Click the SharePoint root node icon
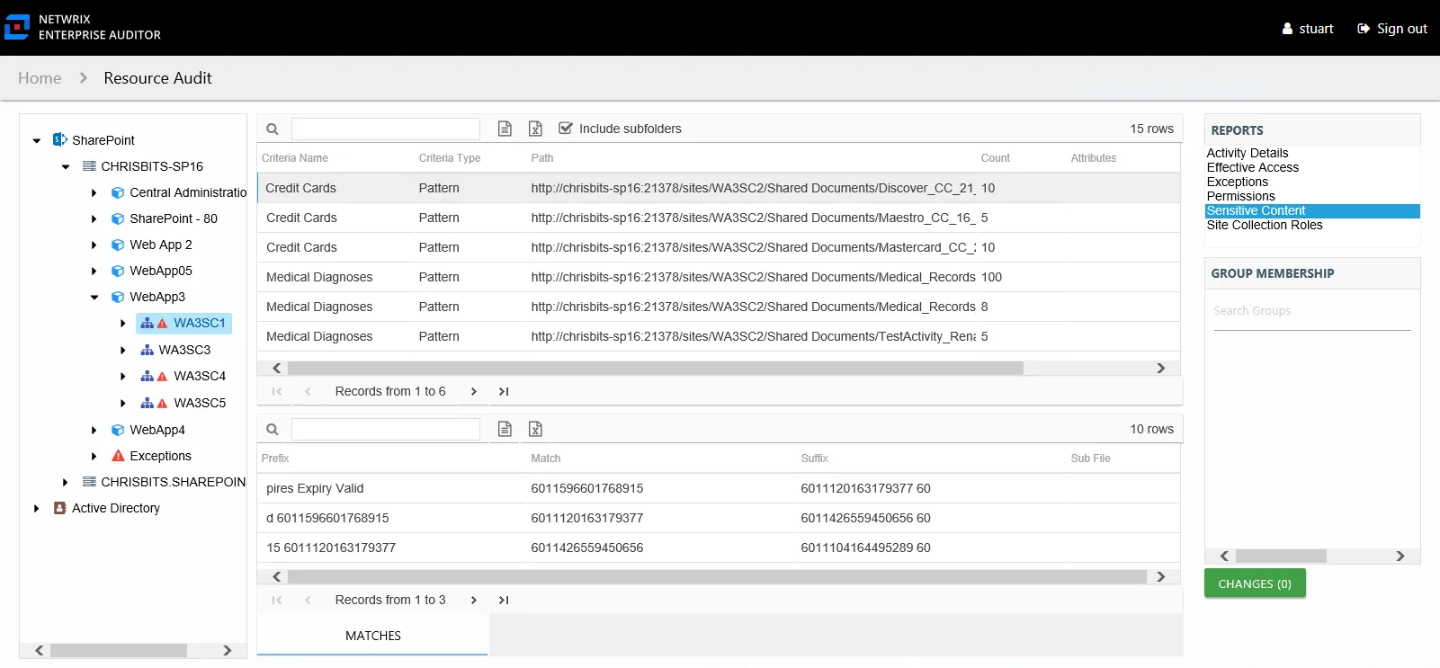 click(x=60, y=139)
